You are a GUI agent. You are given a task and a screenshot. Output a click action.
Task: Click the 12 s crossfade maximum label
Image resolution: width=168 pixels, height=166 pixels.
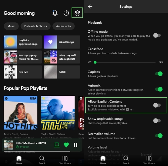tap(161, 62)
